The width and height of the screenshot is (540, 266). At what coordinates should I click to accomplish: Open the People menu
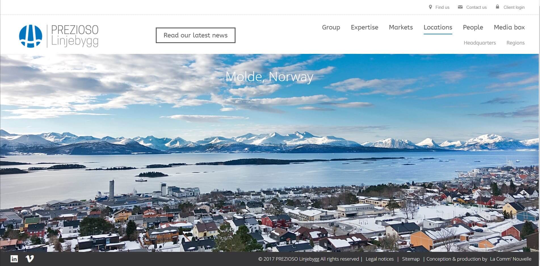pyautogui.click(x=473, y=28)
